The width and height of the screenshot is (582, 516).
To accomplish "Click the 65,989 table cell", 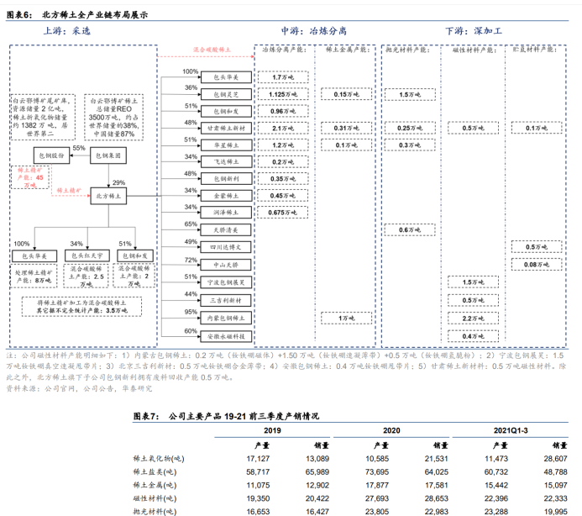I will 317,472.
